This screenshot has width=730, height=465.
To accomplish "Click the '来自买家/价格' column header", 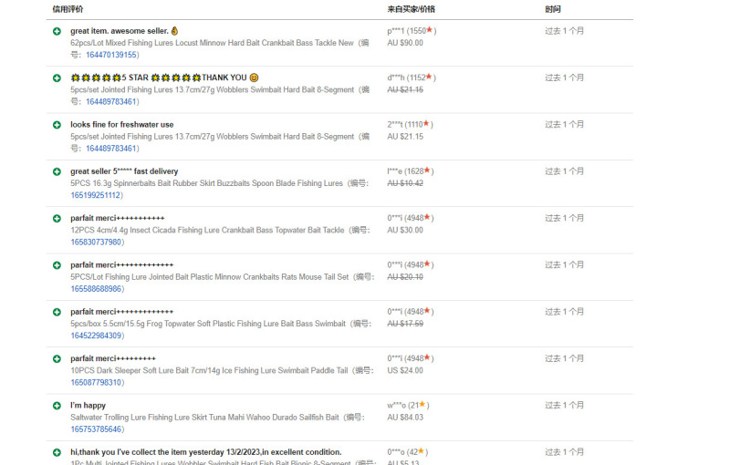I will click(412, 9).
